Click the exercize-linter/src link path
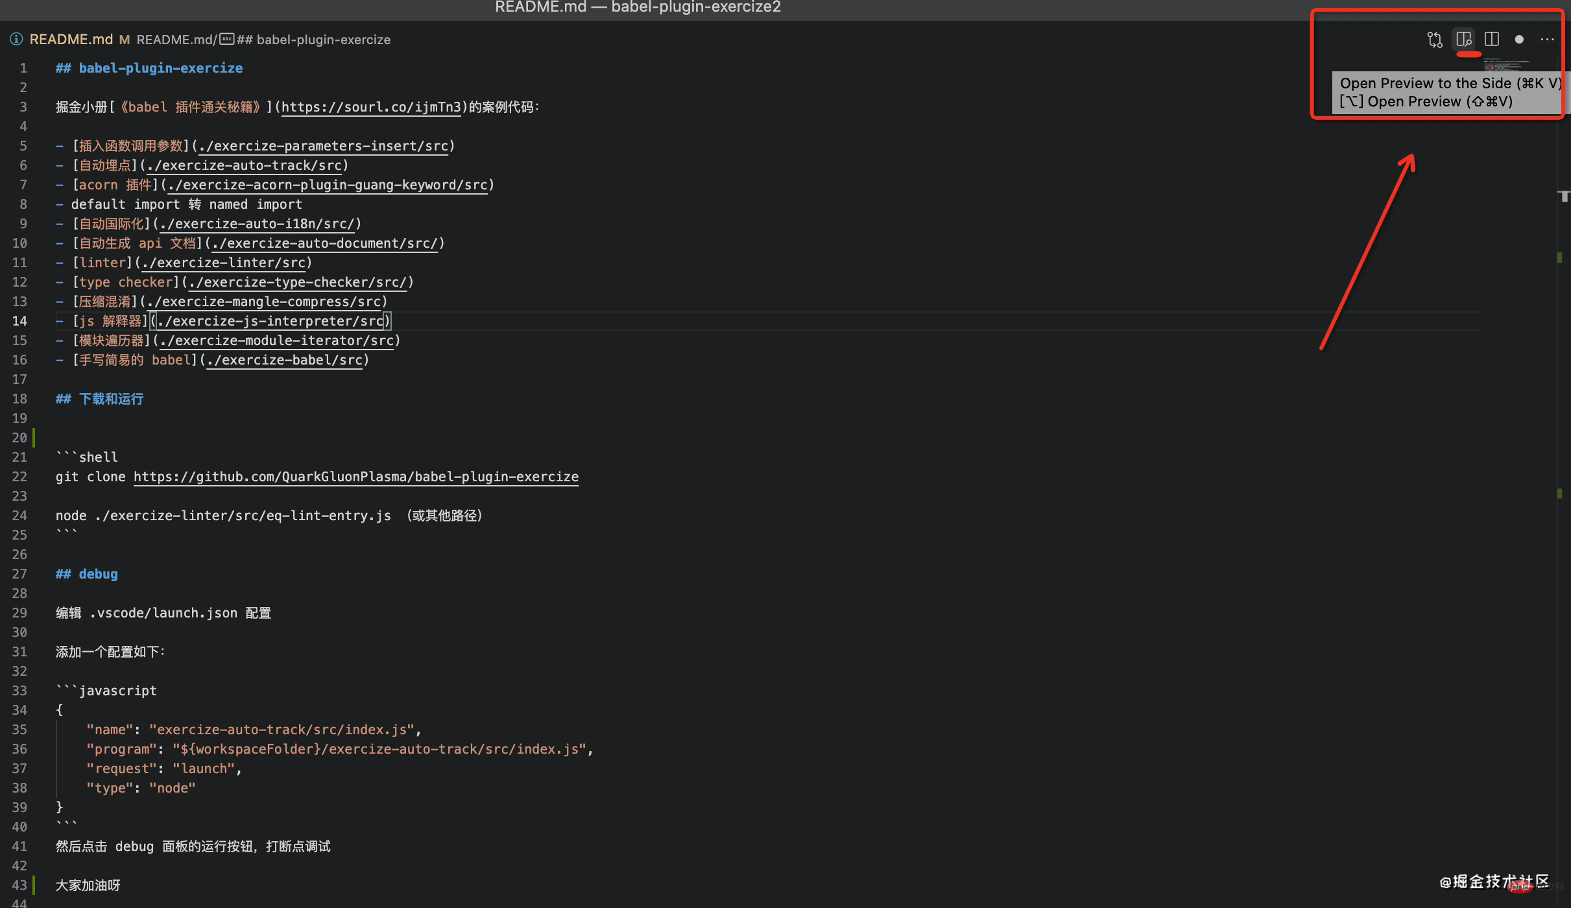Image resolution: width=1571 pixels, height=908 pixels. [223, 263]
